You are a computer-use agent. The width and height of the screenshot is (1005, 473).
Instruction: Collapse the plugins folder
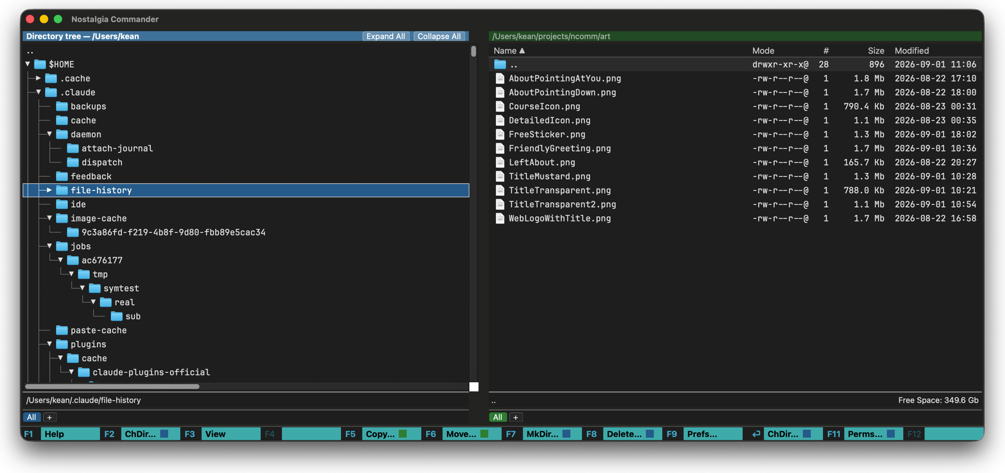tap(50, 344)
